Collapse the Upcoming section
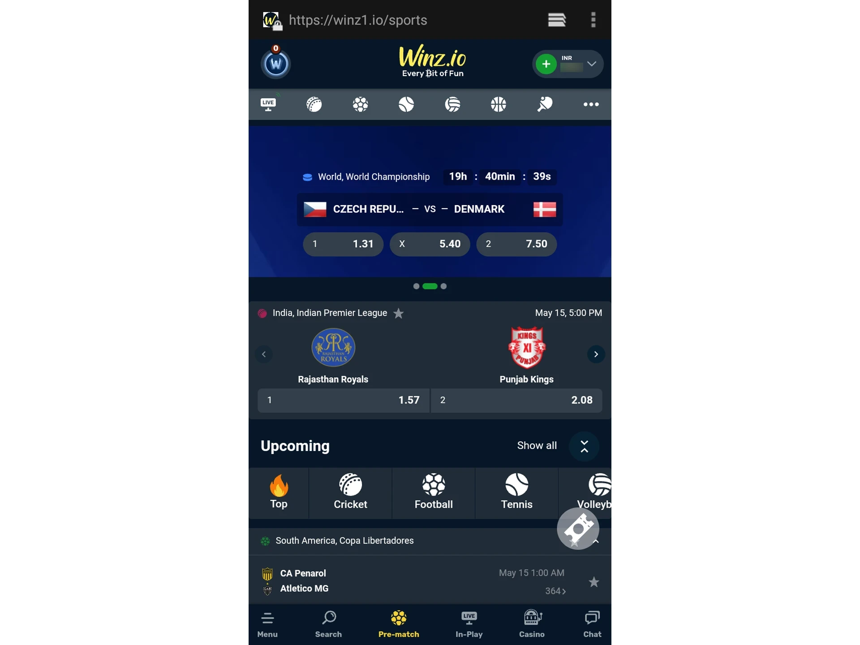The width and height of the screenshot is (860, 645). click(x=584, y=445)
